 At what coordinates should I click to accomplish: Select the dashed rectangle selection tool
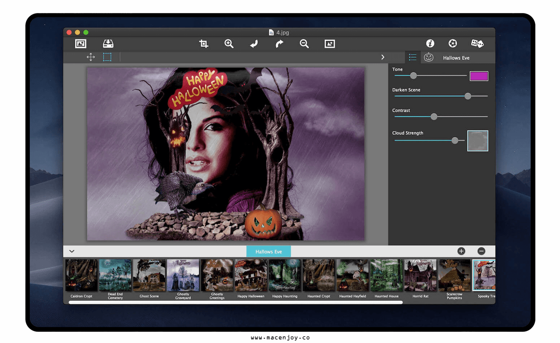click(x=107, y=57)
